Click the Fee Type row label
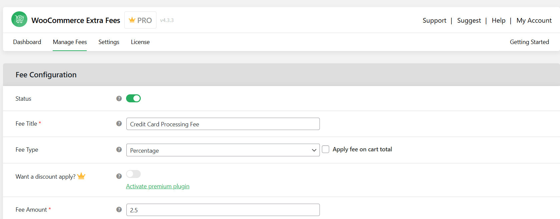Viewport: 560px width, 219px height. click(x=27, y=150)
